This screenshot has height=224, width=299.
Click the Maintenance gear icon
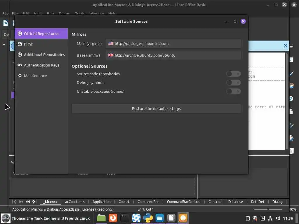[20, 76]
